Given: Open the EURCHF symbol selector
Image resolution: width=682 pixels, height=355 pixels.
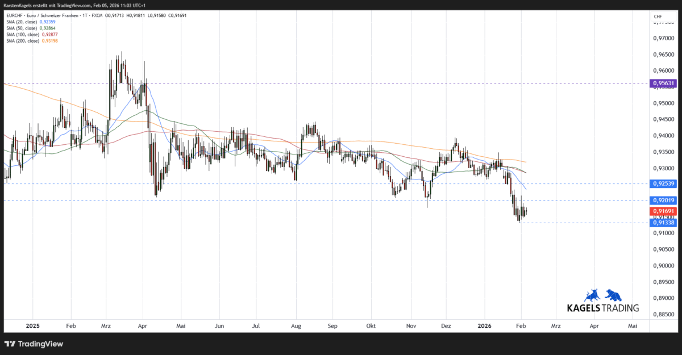Looking at the screenshot, I should 15,15.
